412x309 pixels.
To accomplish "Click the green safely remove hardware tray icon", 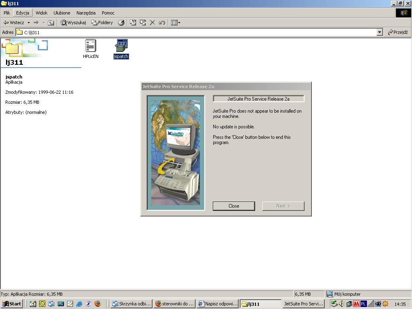I will click(x=334, y=304).
